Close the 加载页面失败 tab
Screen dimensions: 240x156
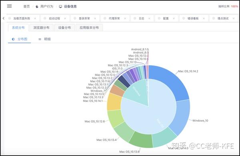point(35,18)
